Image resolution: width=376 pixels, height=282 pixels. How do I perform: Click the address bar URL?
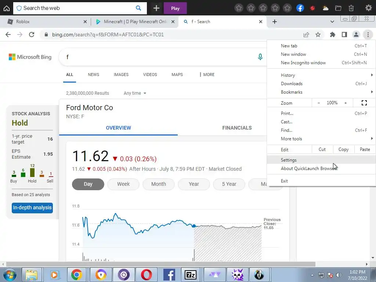[x=108, y=35]
